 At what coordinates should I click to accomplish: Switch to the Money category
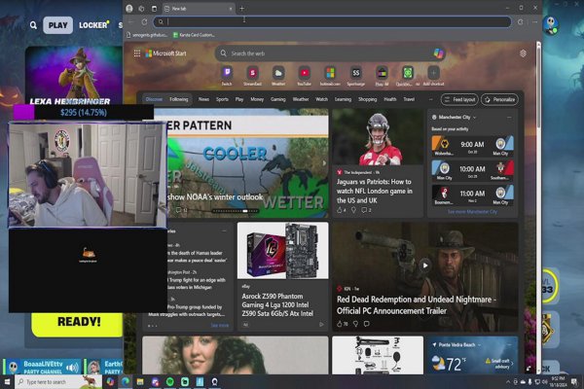257,99
